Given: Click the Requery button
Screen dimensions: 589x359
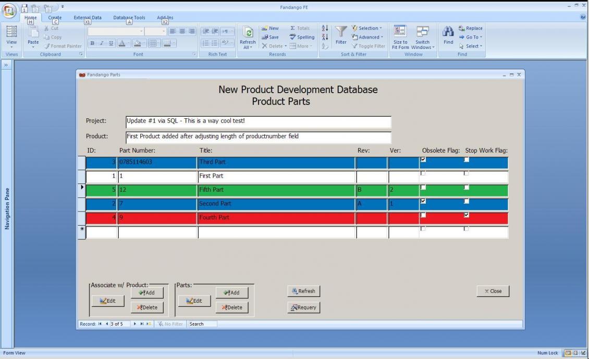Looking at the screenshot, I should pyautogui.click(x=303, y=307).
